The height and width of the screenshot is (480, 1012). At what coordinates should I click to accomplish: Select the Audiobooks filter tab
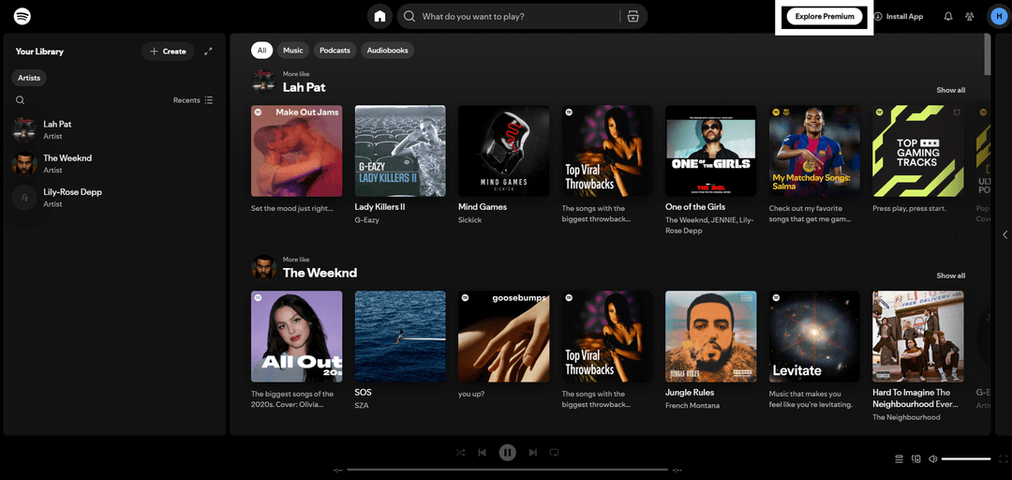tap(387, 51)
